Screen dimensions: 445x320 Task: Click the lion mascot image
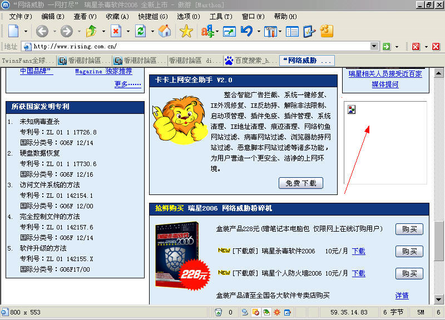point(180,120)
